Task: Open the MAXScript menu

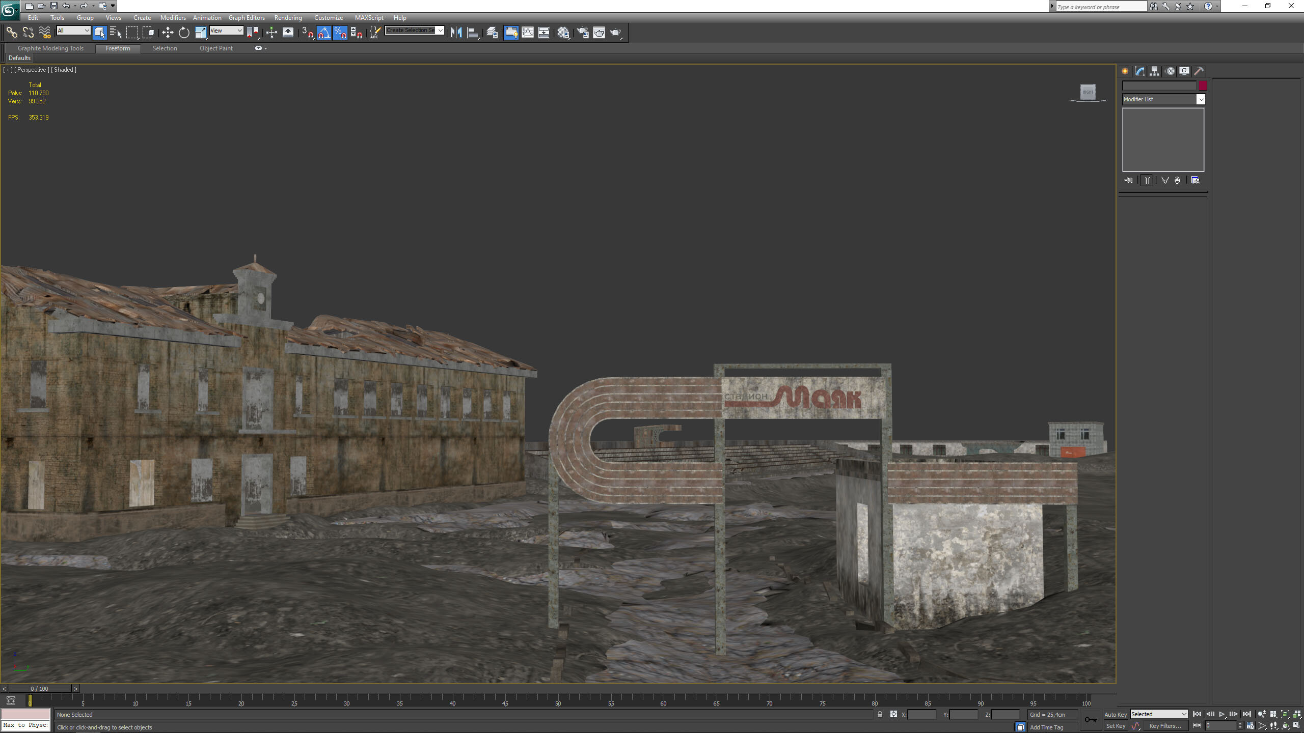Action: tap(369, 18)
